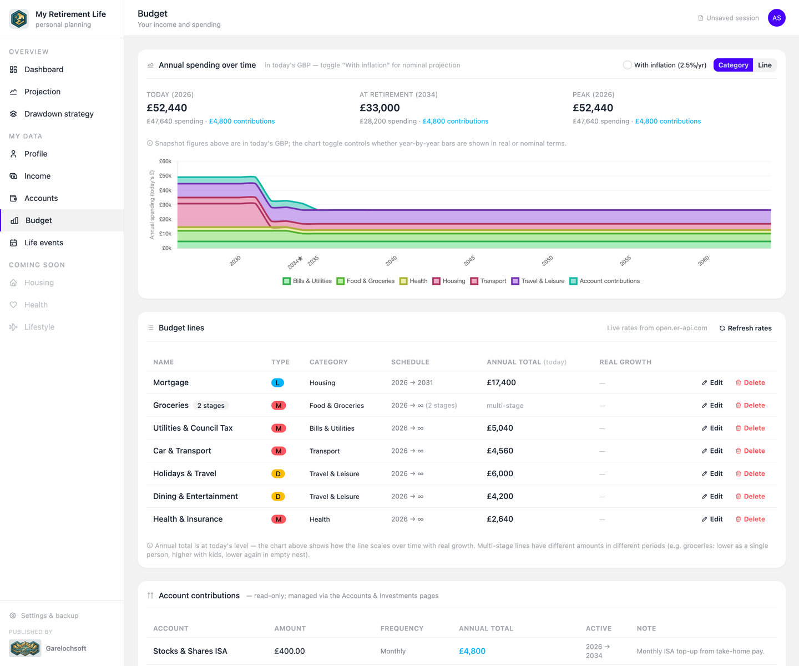This screenshot has height=666, width=799.
Task: Open the Dashboard sidebar item
Action: pyautogui.click(x=62, y=69)
